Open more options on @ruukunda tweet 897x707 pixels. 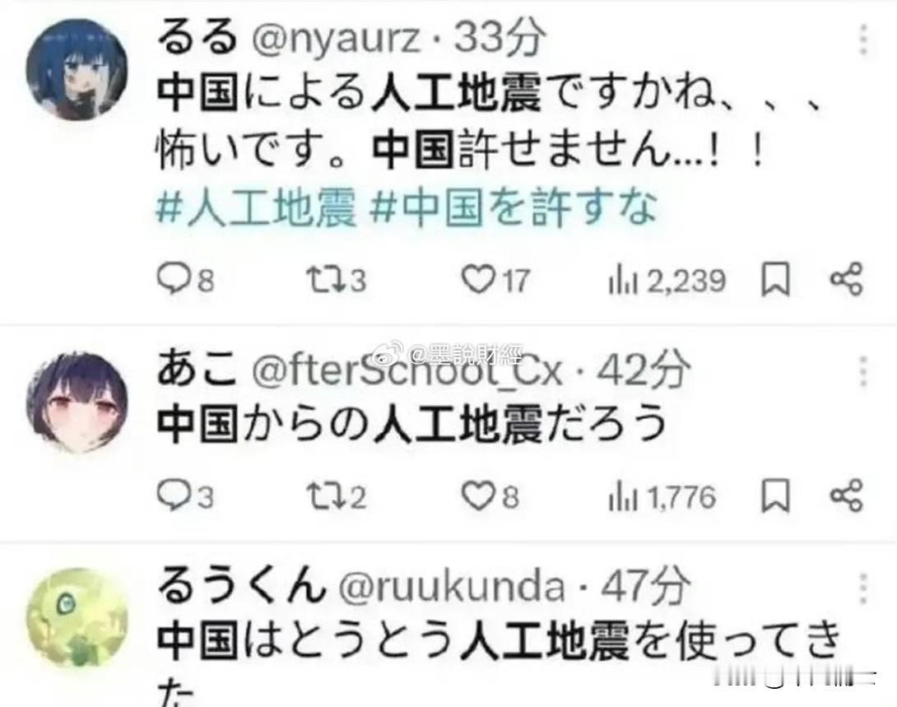pos(864,588)
